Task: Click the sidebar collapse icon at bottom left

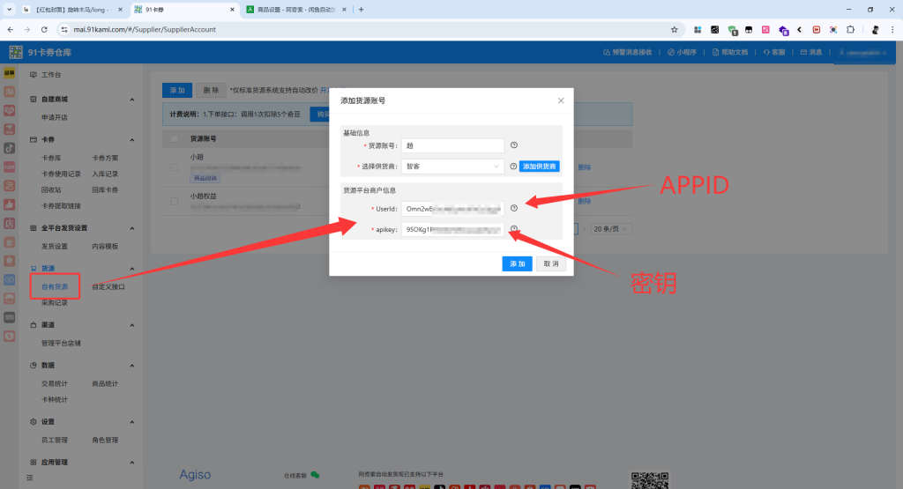Action: click(30, 478)
